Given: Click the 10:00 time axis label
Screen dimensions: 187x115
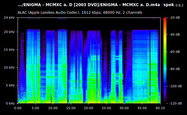Looking at the screenshot, I should tap(53, 108).
